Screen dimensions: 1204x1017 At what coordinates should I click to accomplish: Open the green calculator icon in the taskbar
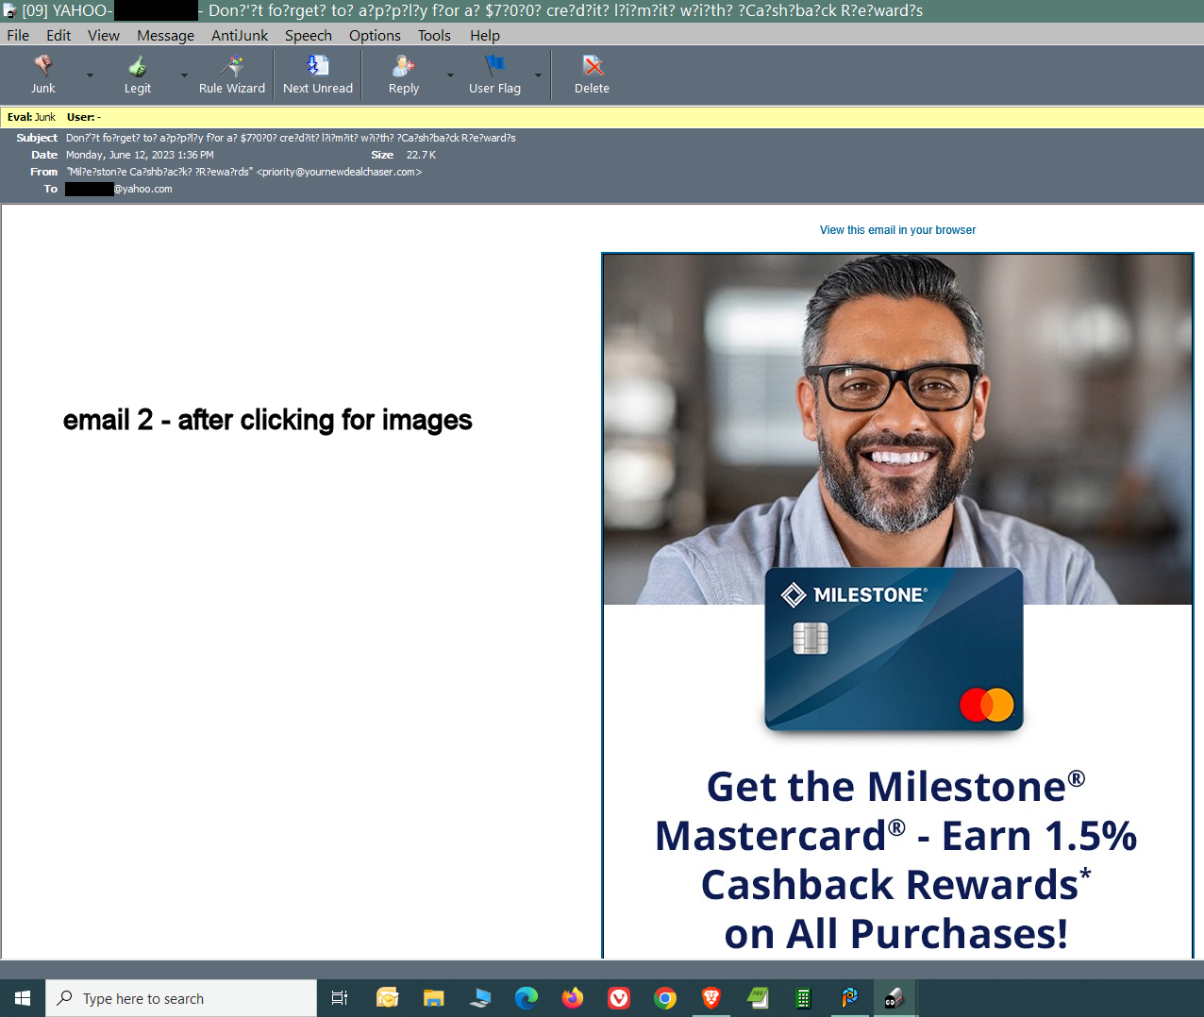(804, 998)
